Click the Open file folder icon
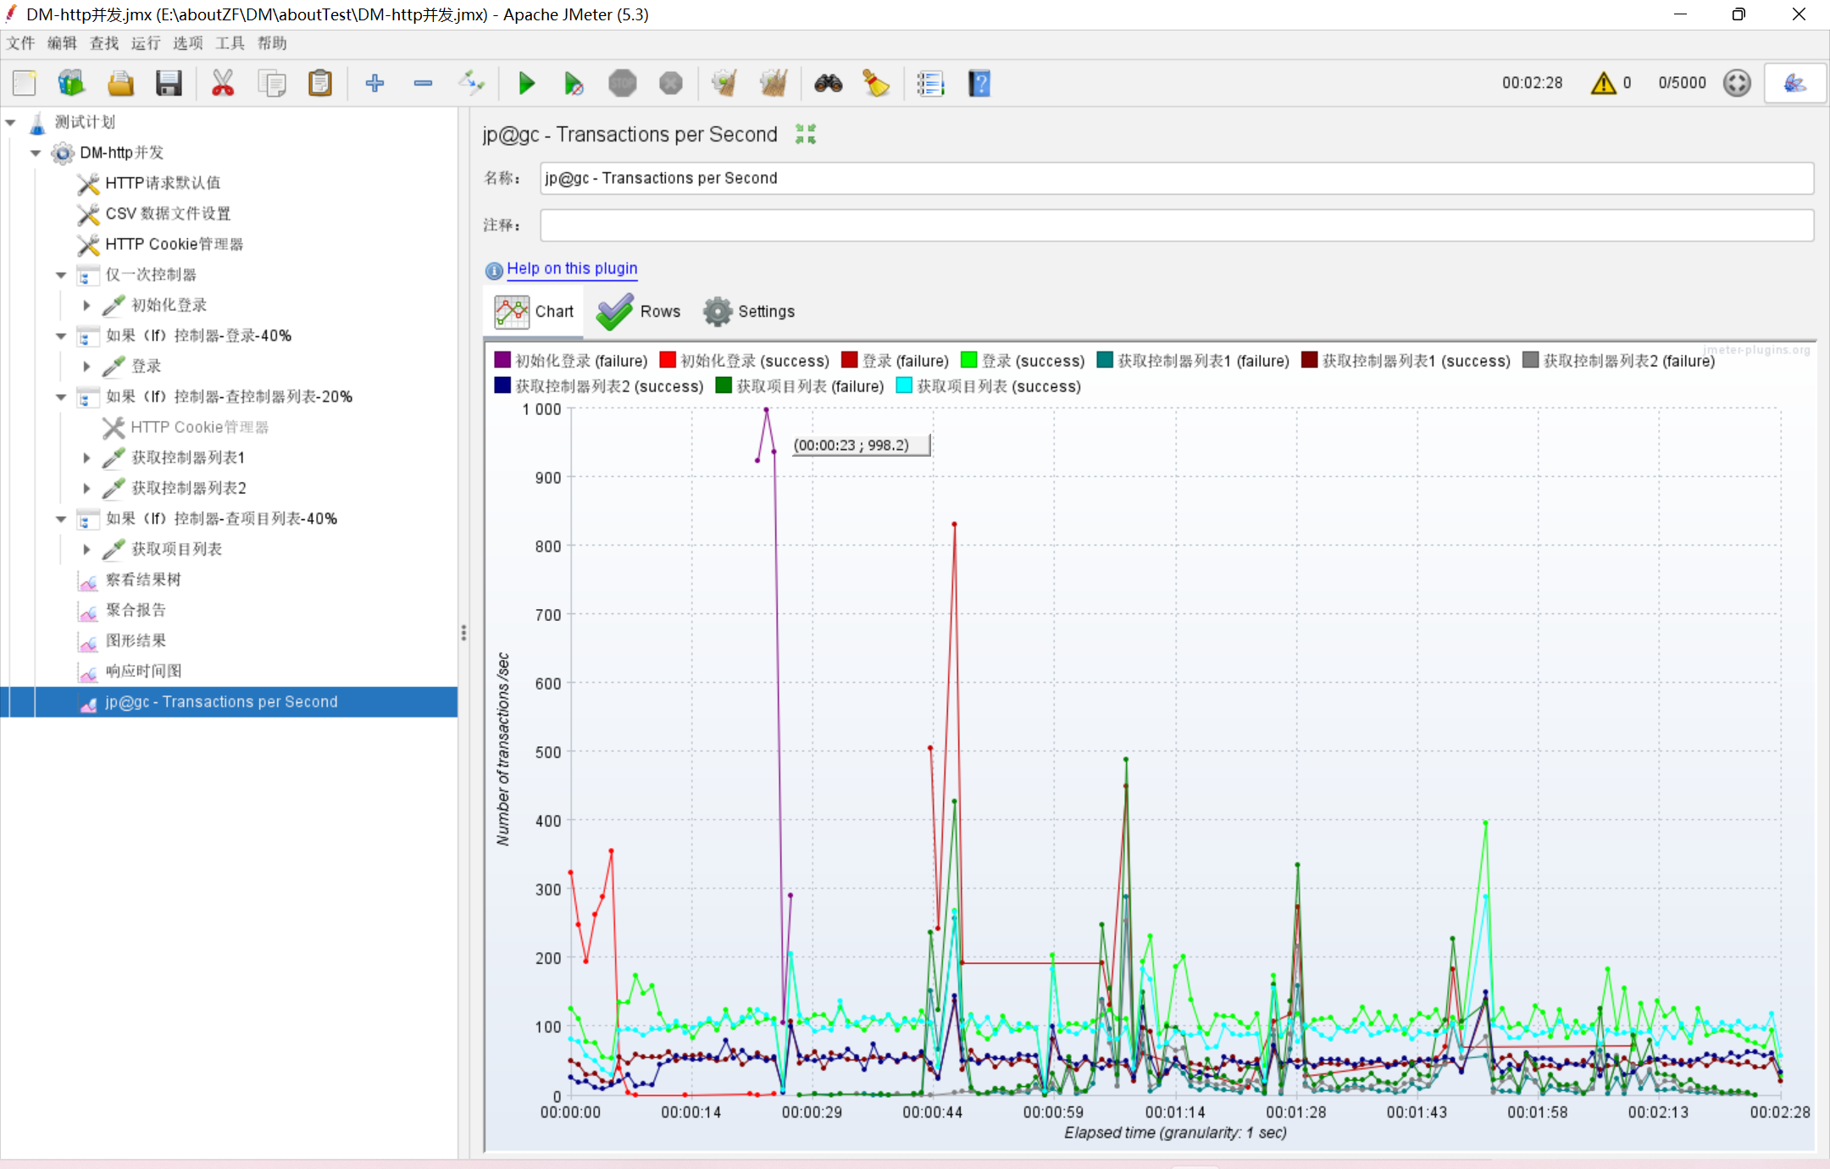This screenshot has width=1830, height=1169. tap(120, 83)
